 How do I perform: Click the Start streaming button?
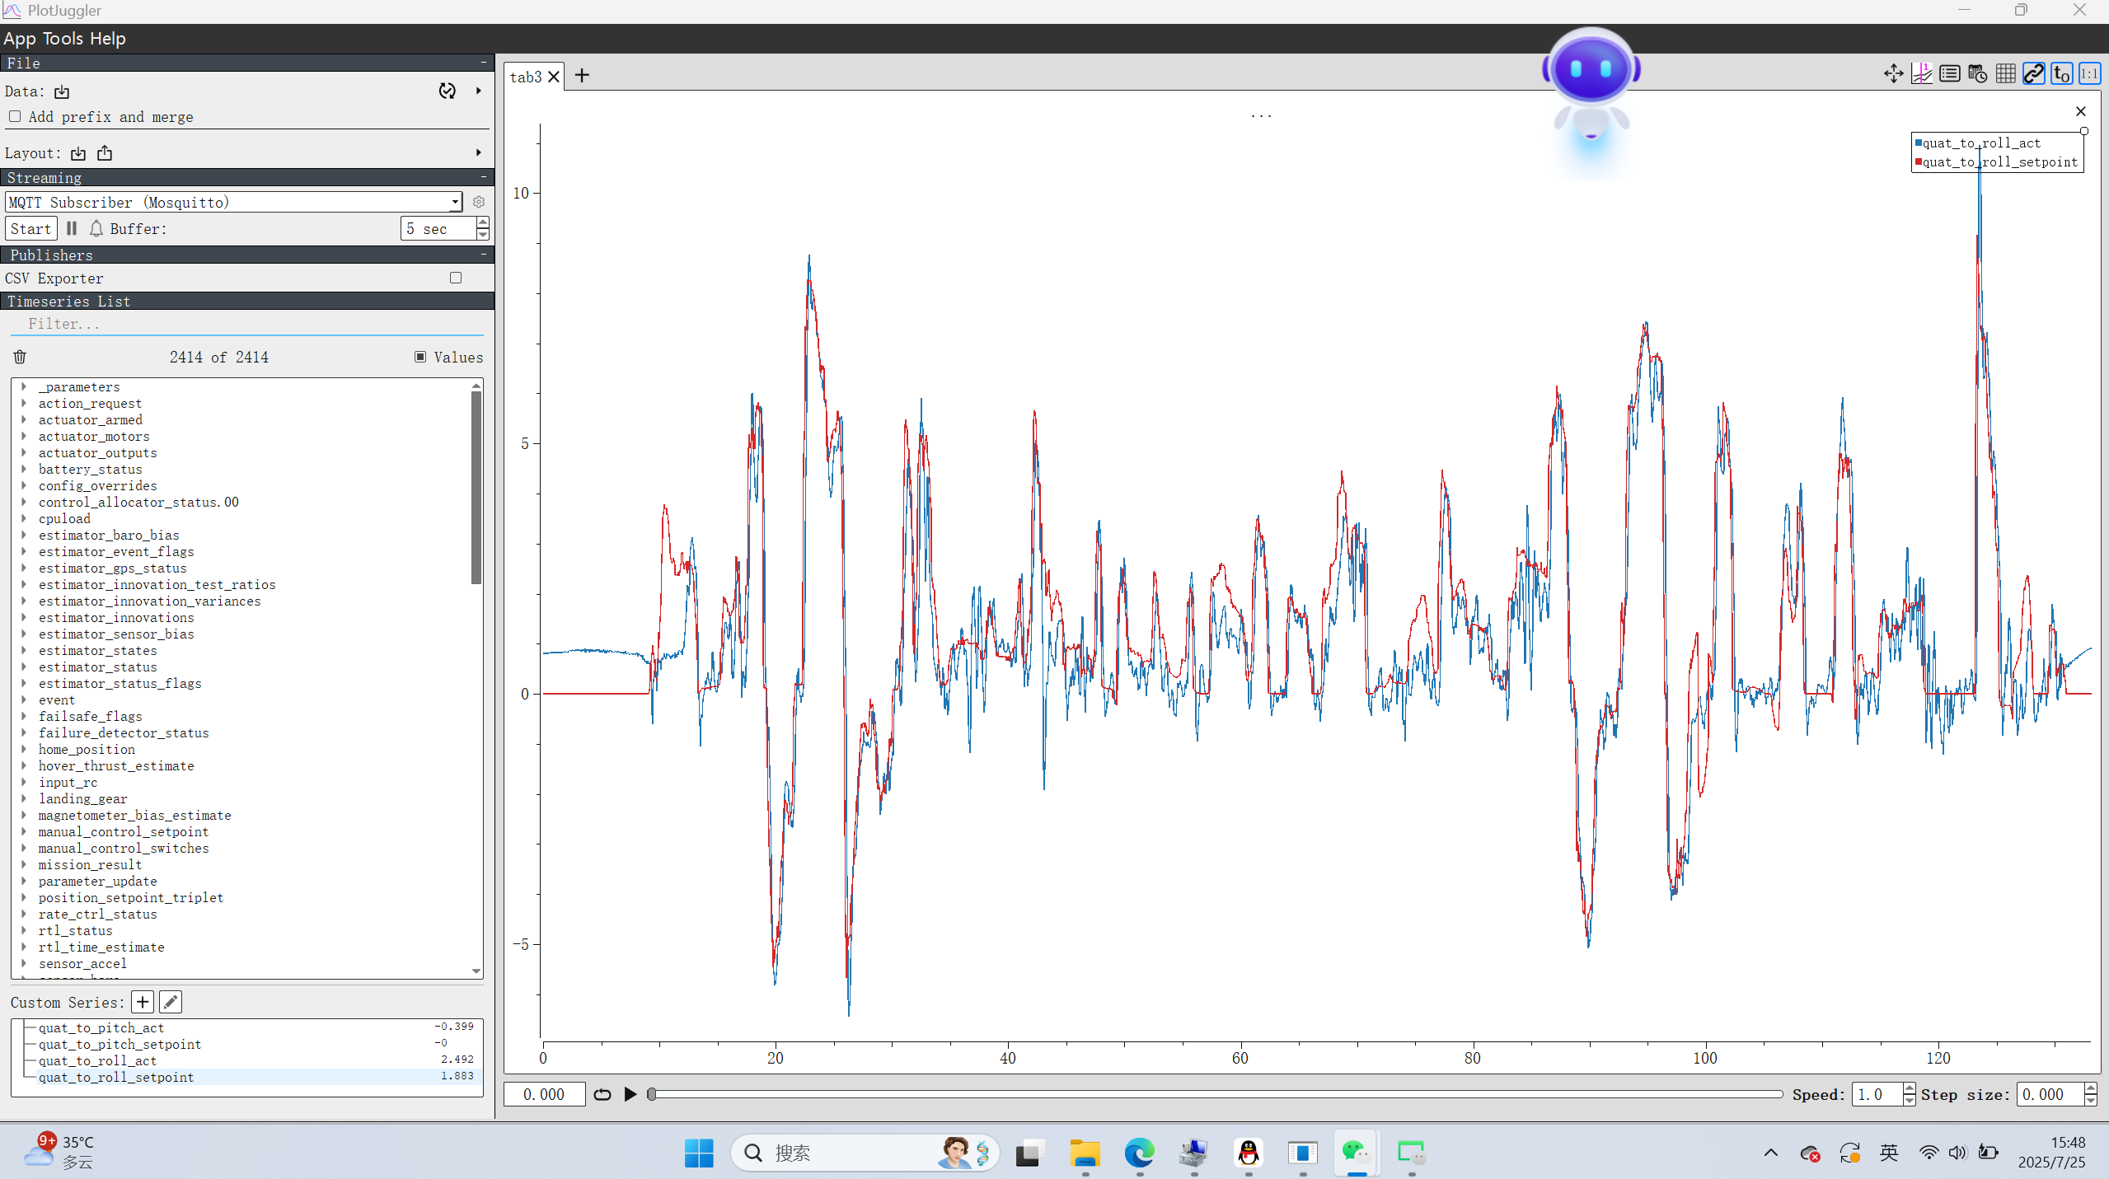coord(30,228)
